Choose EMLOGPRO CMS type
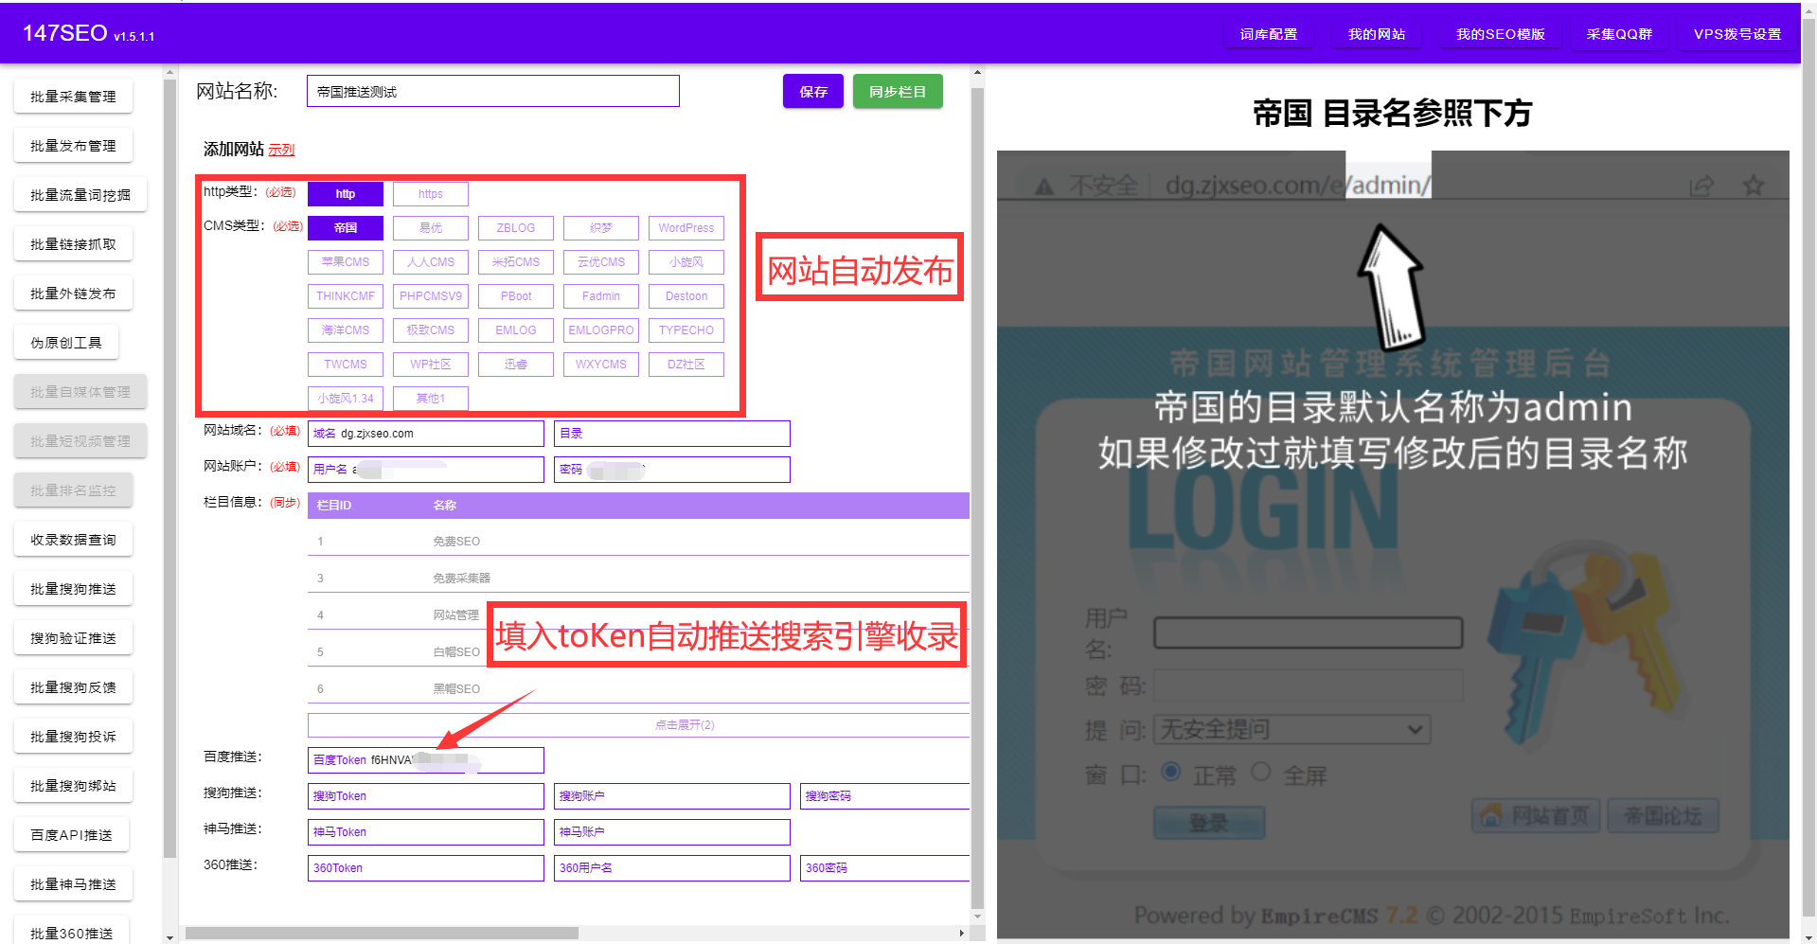Image resolution: width=1817 pixels, height=944 pixels. click(x=601, y=330)
